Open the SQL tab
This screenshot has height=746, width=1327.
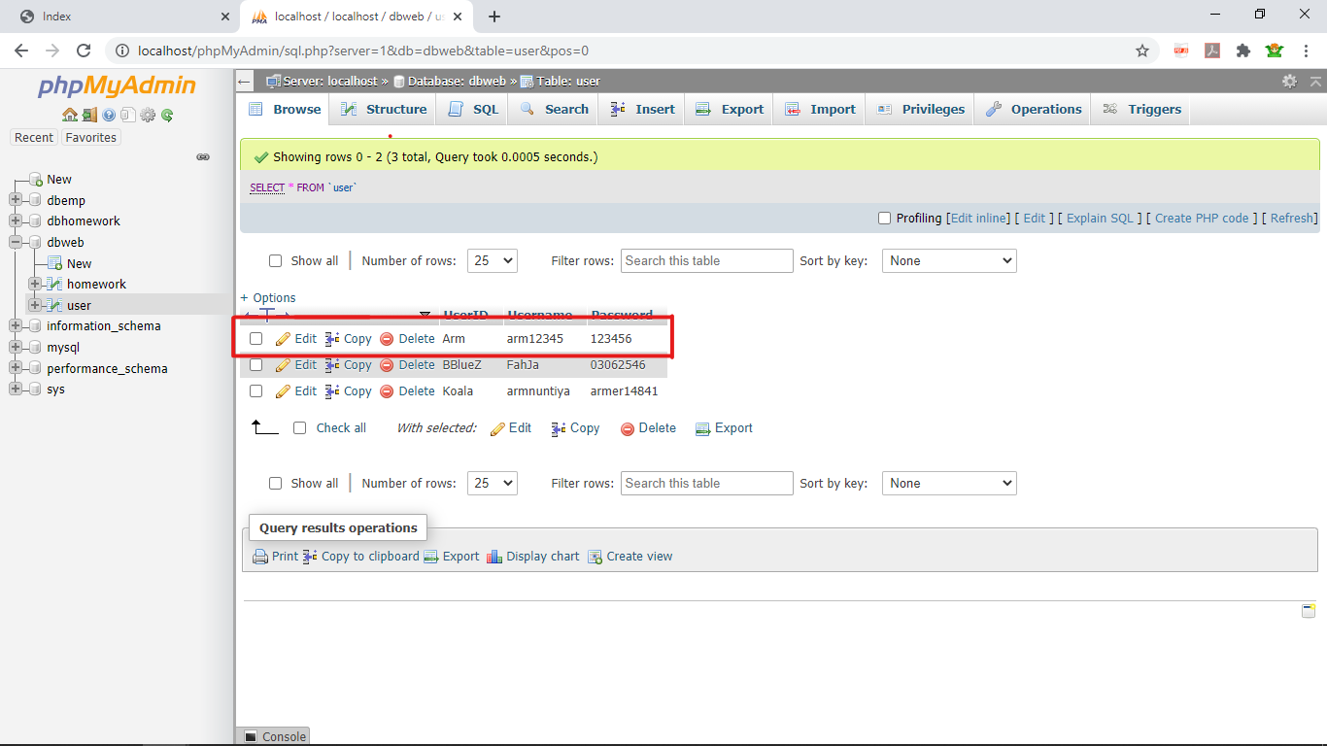[x=471, y=109]
